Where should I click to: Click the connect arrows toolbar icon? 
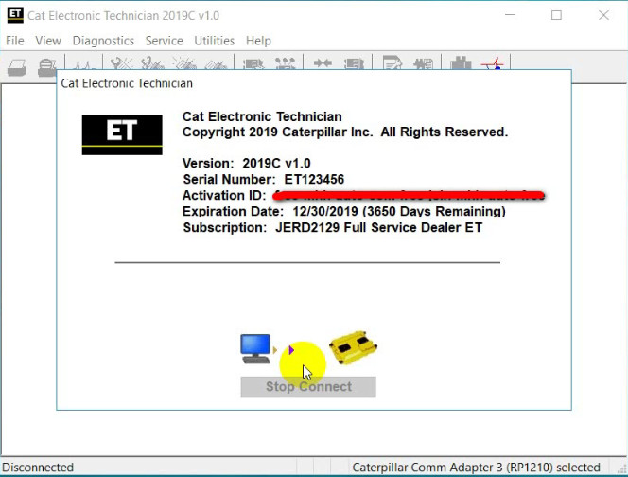tap(323, 64)
